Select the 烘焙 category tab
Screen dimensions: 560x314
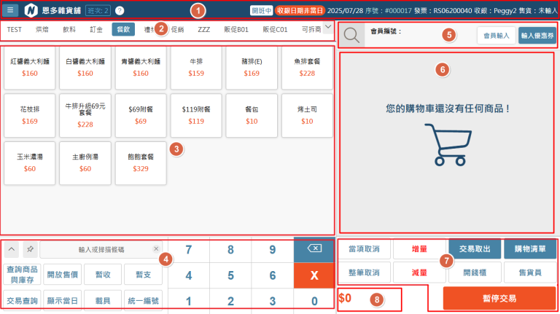click(42, 29)
